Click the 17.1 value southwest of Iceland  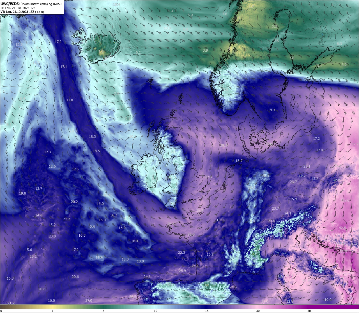[x=64, y=67]
